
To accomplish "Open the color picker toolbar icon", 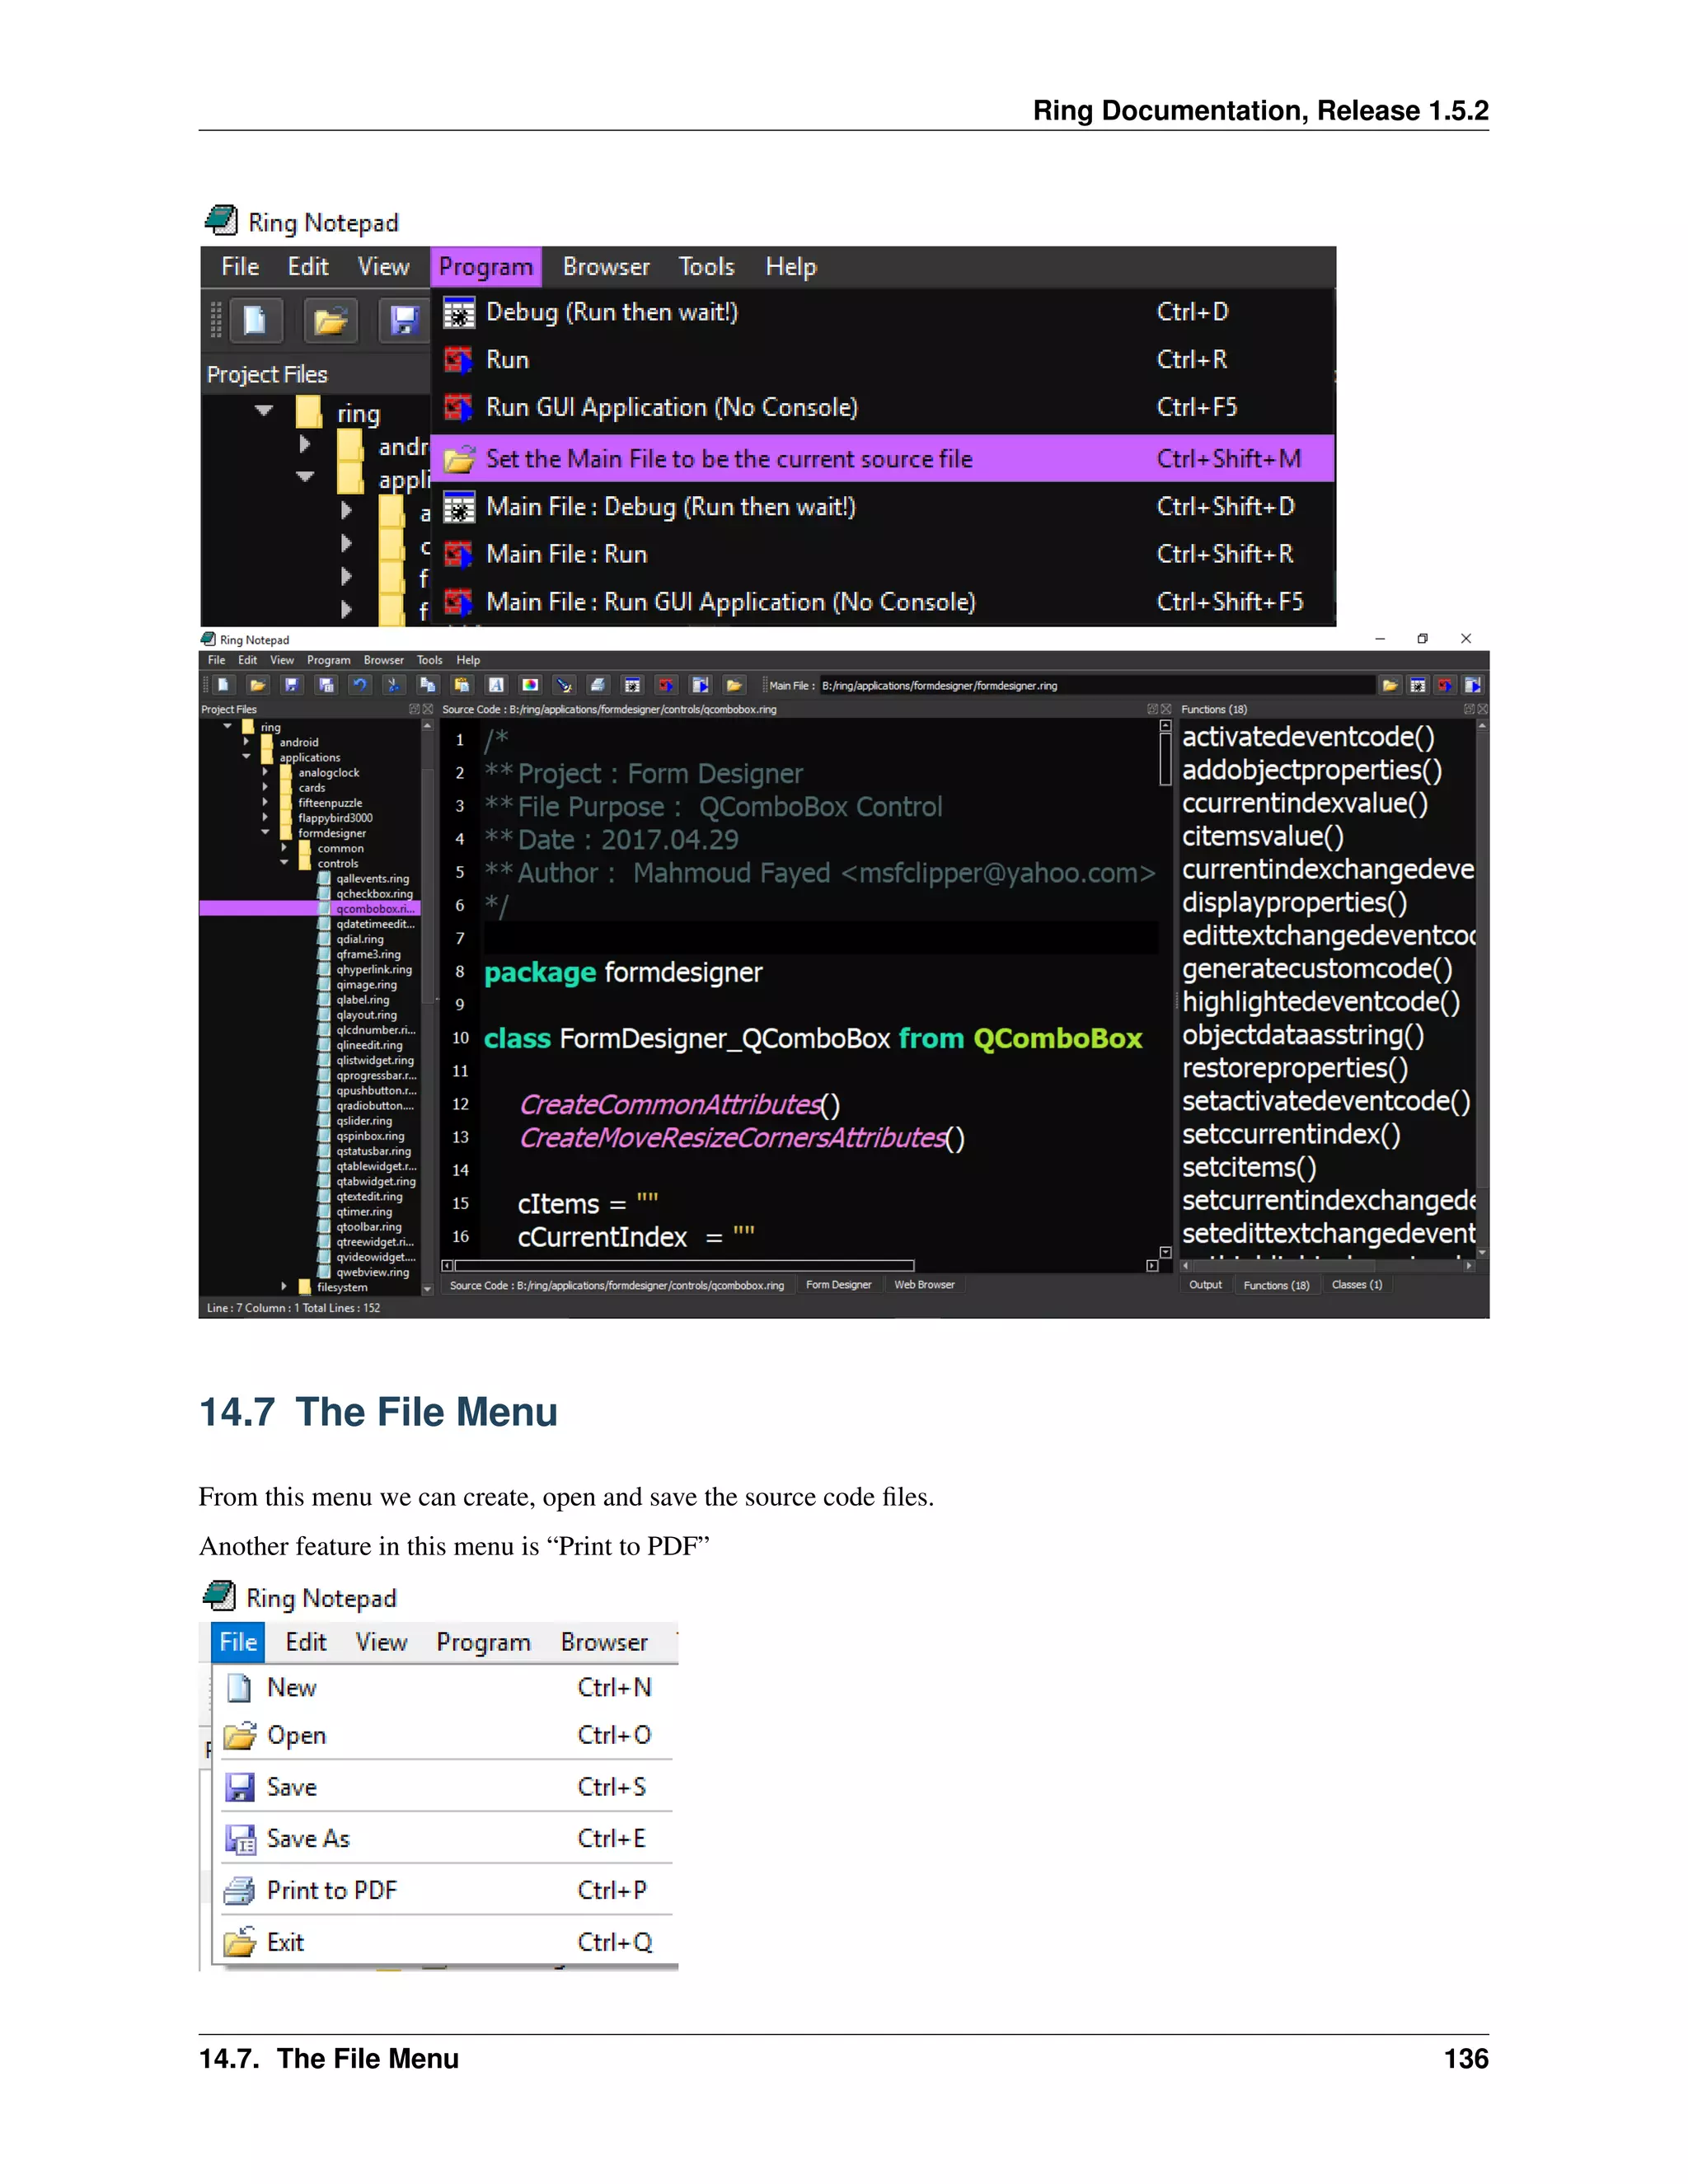I will tap(530, 685).
